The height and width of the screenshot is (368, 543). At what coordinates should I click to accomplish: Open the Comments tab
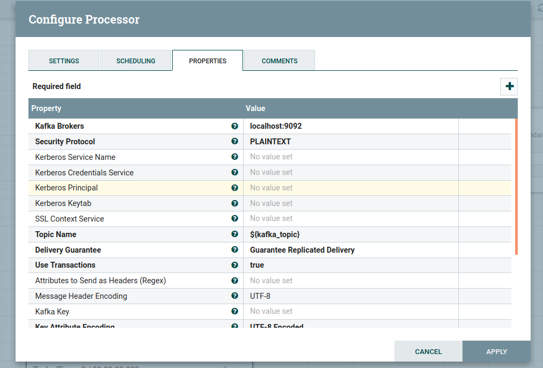pos(280,61)
